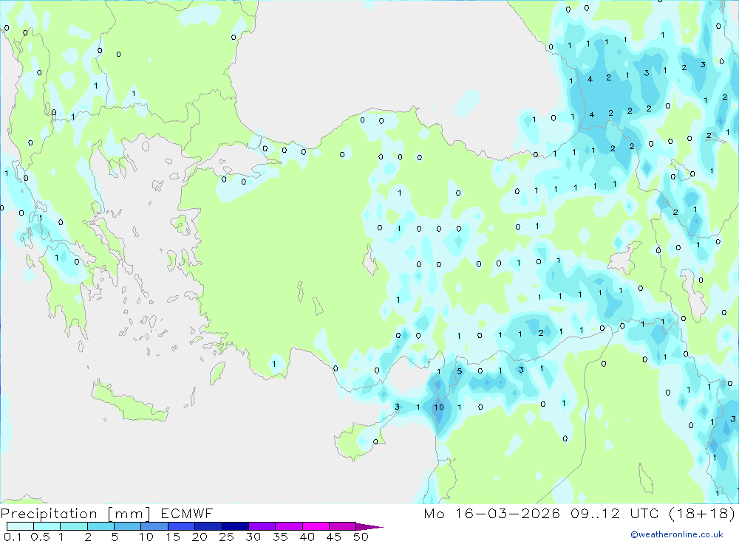Click the 0.5 to 1 mm legend swatch
The height and width of the screenshot is (541, 739).
tap(47, 526)
